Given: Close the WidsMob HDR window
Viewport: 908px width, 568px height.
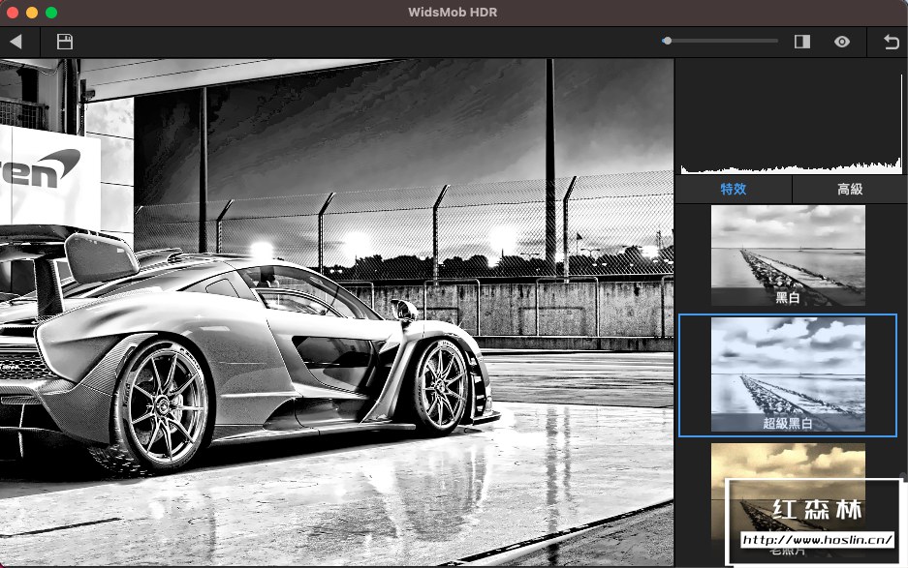Looking at the screenshot, I should point(13,13).
